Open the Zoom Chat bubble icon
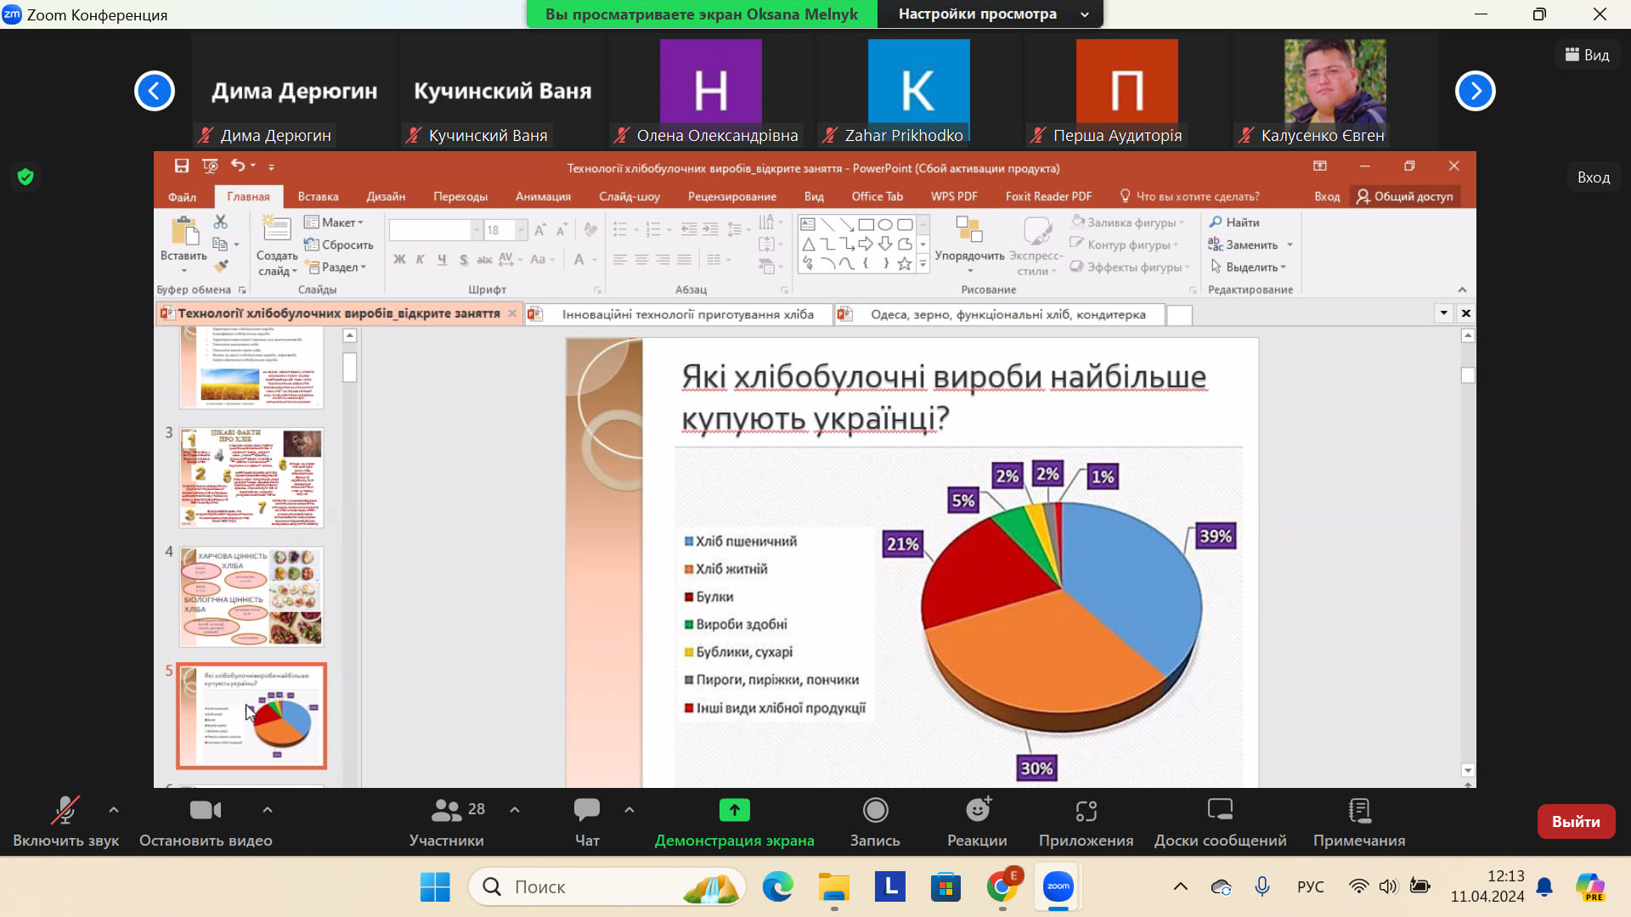This screenshot has width=1631, height=917. coord(586,811)
